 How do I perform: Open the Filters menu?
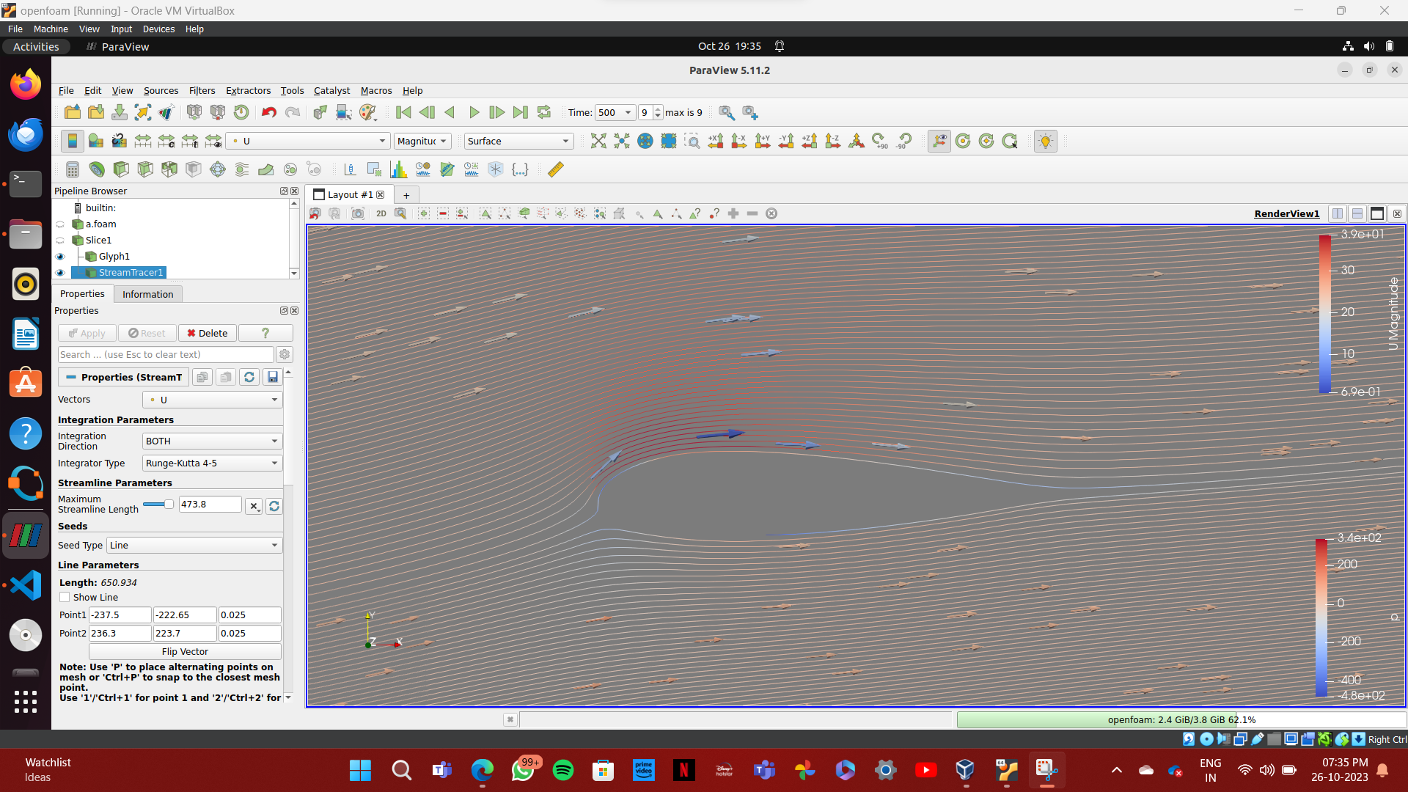(x=202, y=90)
